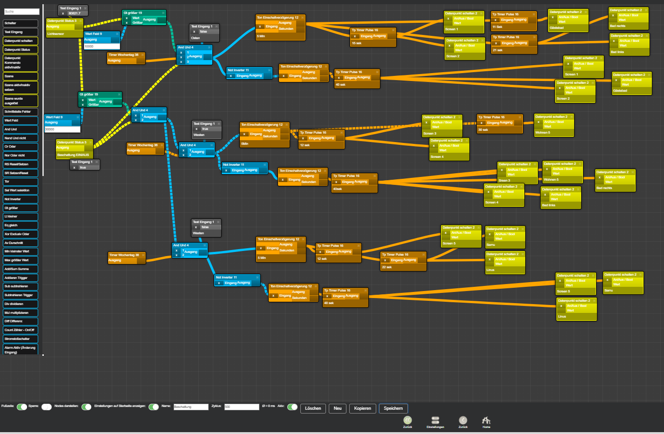Close the Lichtsensor Datenpunkt Status node
This screenshot has width=664, height=434.
[x=81, y=21]
